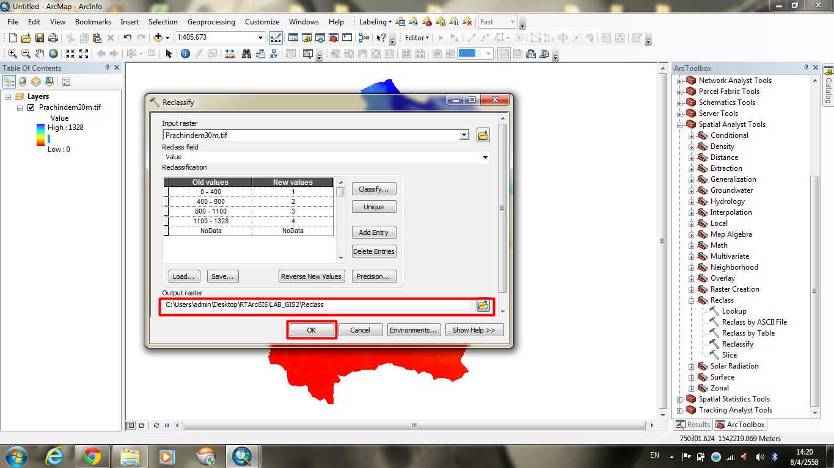This screenshot has width=834, height=468.
Task: Click the New Map File icon
Action: [12, 38]
